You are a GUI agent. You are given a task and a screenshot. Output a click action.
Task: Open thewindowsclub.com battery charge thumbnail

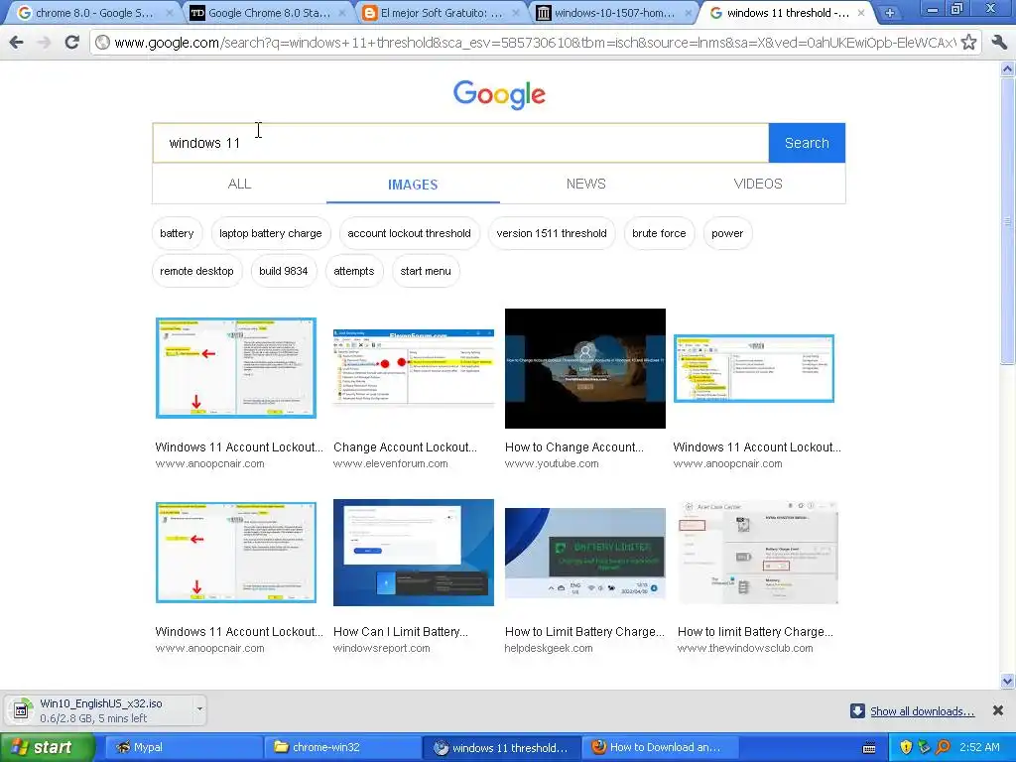(x=757, y=552)
